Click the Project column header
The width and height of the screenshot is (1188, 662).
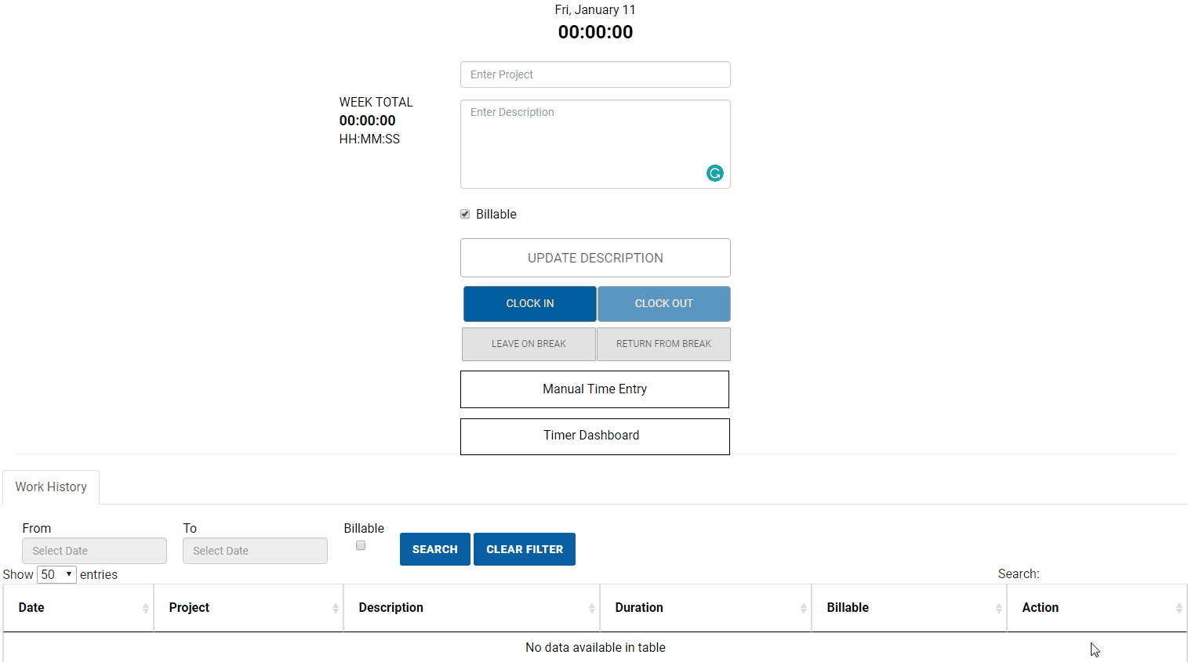[249, 608]
